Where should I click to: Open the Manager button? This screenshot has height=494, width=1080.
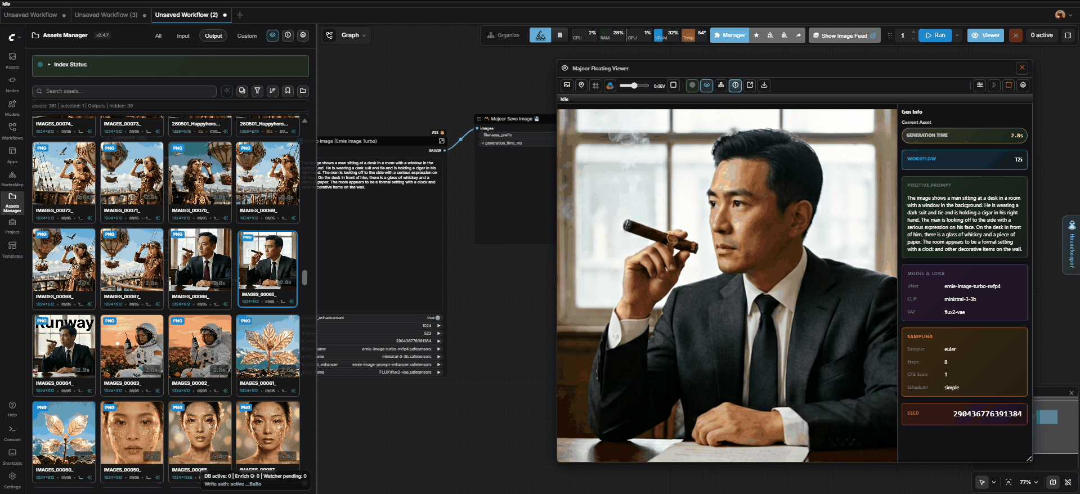[x=729, y=35]
